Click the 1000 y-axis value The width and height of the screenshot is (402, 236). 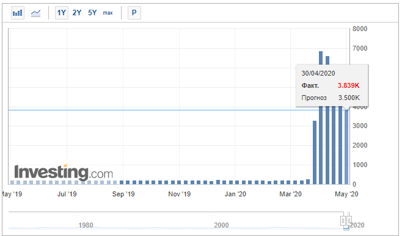(360, 165)
